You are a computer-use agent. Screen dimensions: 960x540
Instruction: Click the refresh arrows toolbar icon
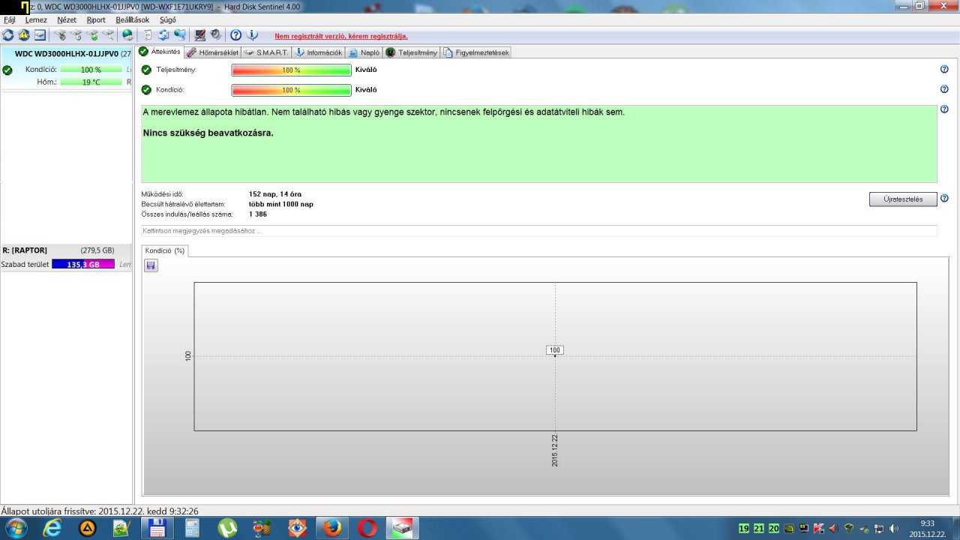(x=7, y=34)
